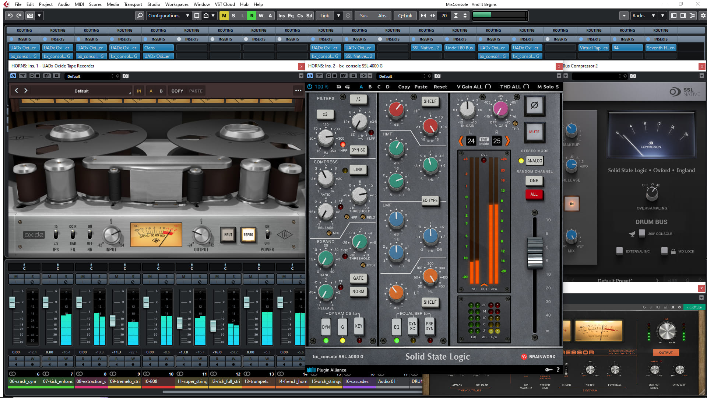The width and height of the screenshot is (707, 398).
Task: Click the x3 filter multiplier button
Action: pos(325,114)
